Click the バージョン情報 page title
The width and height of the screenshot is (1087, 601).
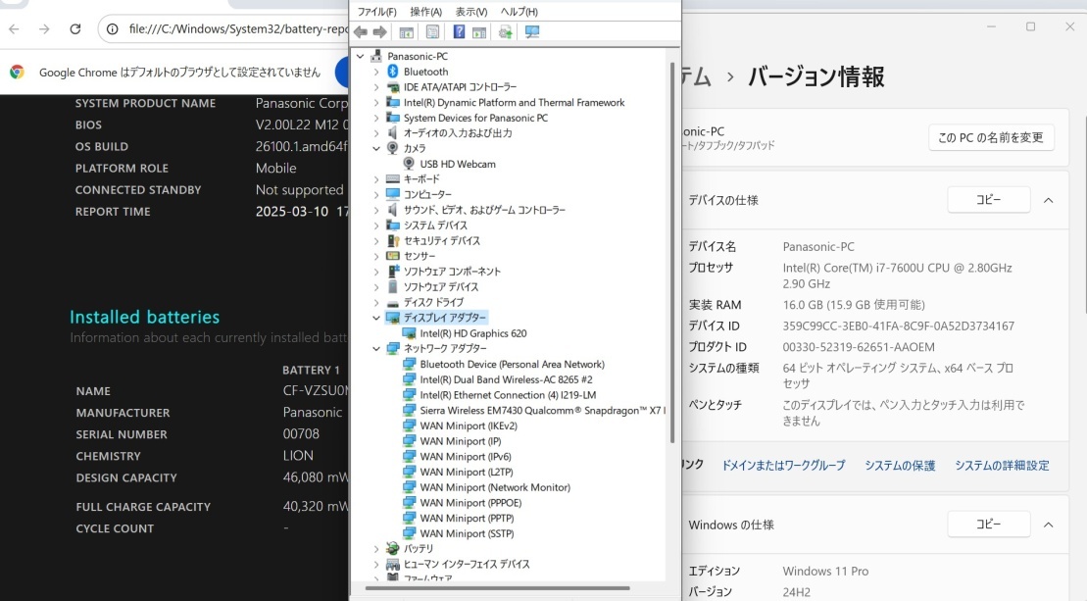pos(815,76)
